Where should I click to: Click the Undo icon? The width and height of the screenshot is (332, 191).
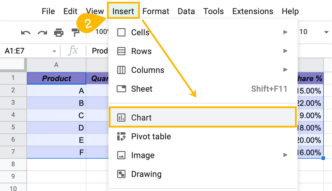(26, 32)
